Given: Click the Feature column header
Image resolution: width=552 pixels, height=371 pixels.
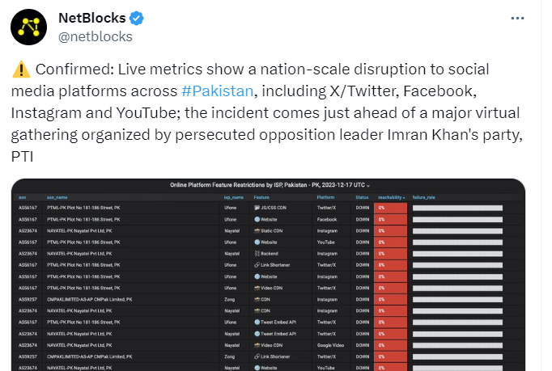Looking at the screenshot, I should tap(261, 198).
